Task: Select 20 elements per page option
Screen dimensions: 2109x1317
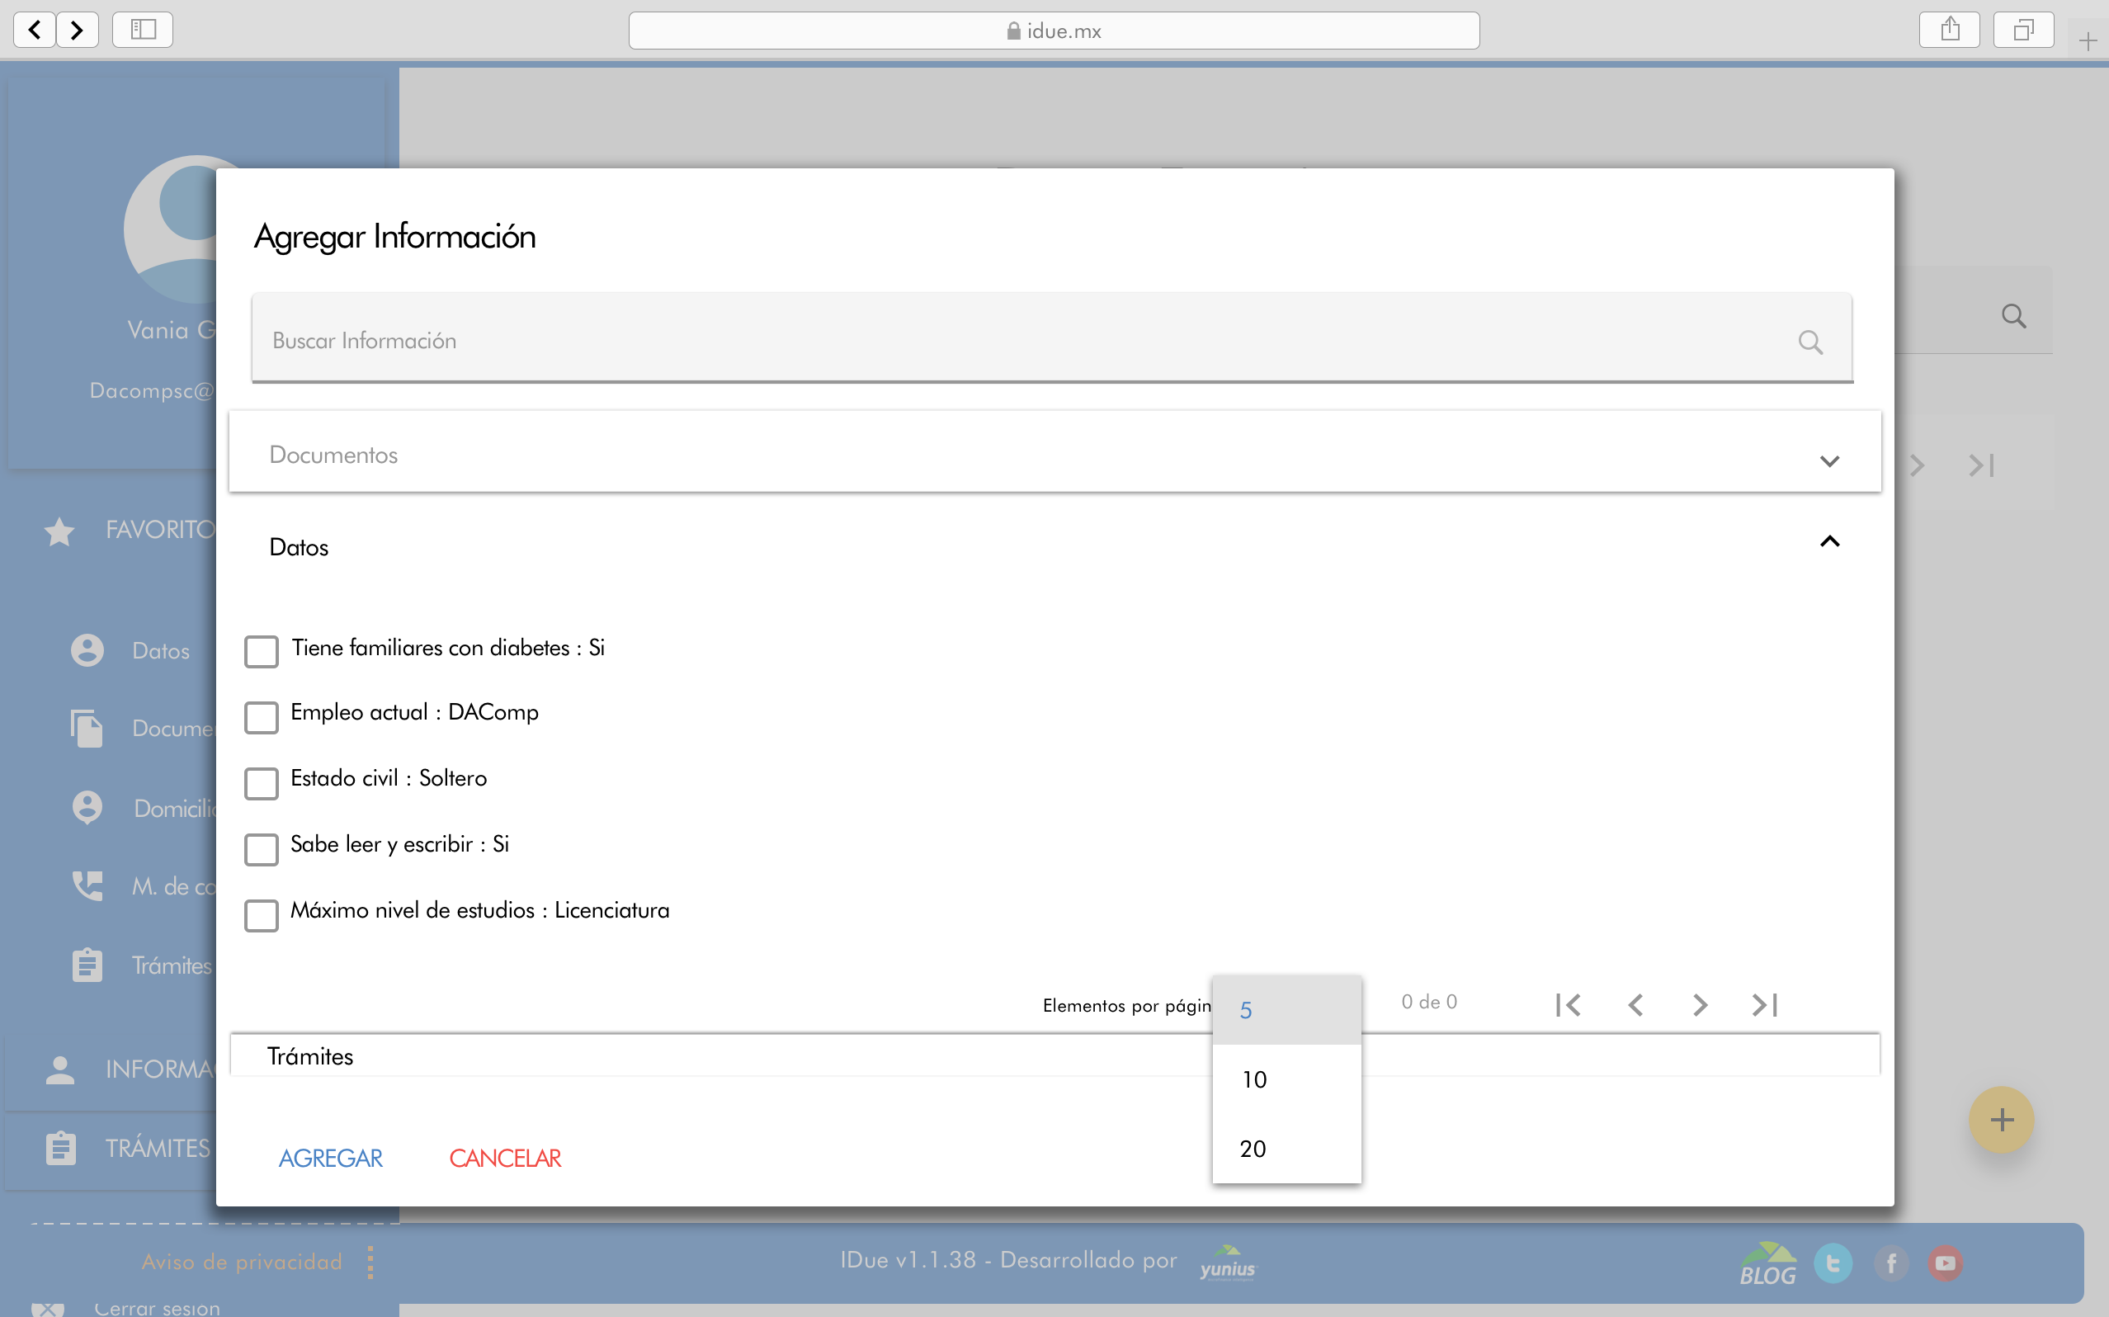Action: pyautogui.click(x=1253, y=1148)
